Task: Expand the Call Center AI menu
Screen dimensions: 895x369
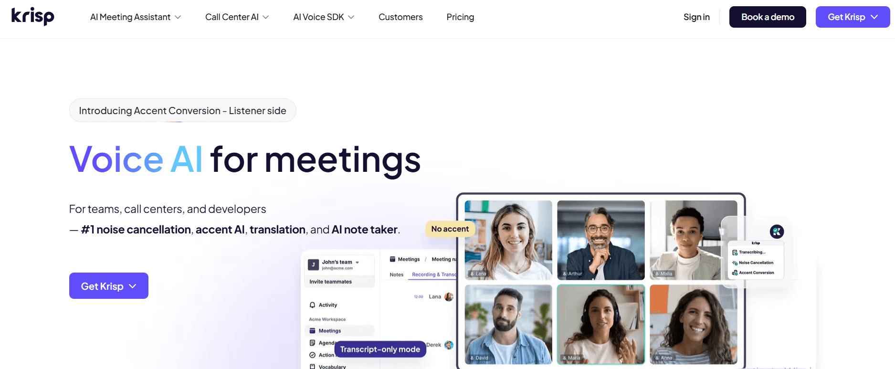Action: [237, 17]
